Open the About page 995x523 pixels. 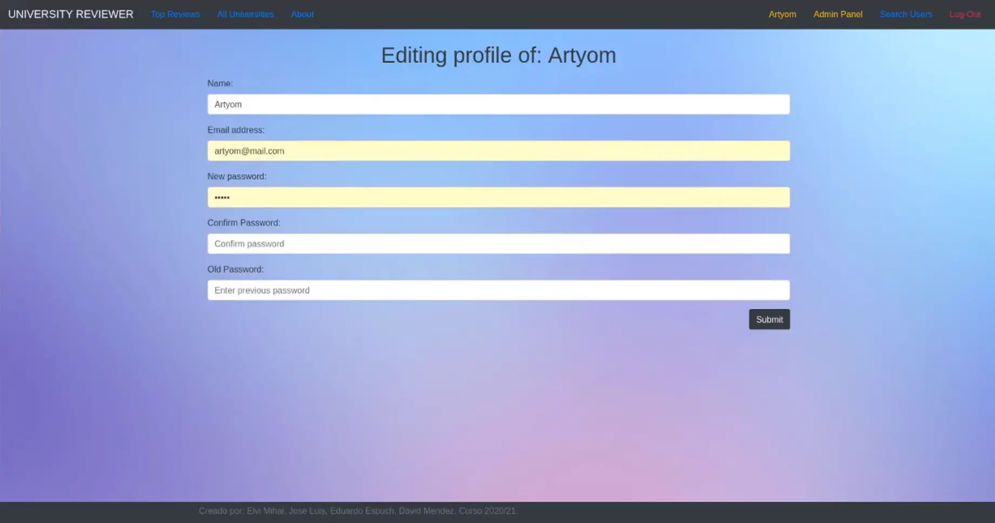(x=302, y=15)
